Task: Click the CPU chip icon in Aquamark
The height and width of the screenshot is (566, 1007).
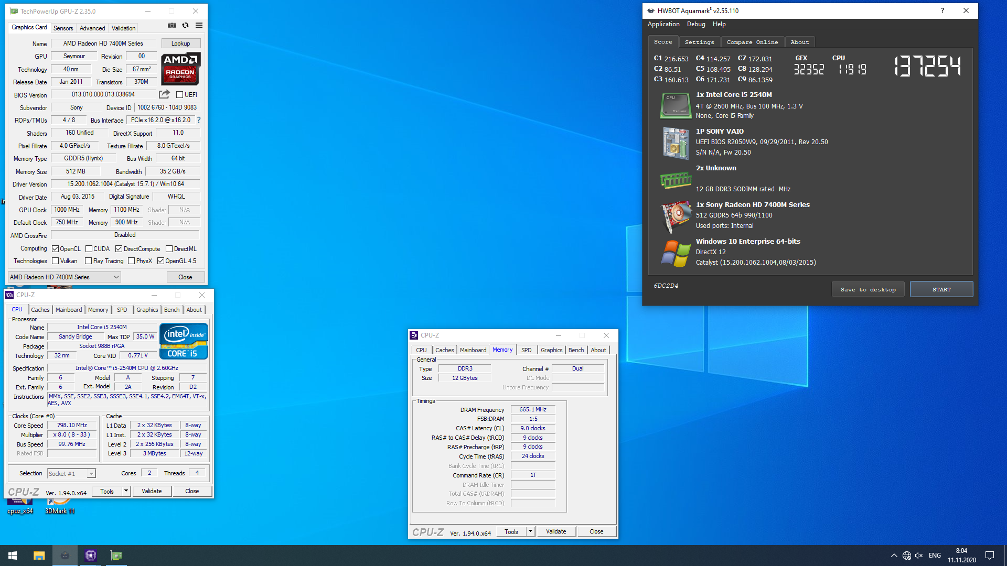Action: [676, 105]
